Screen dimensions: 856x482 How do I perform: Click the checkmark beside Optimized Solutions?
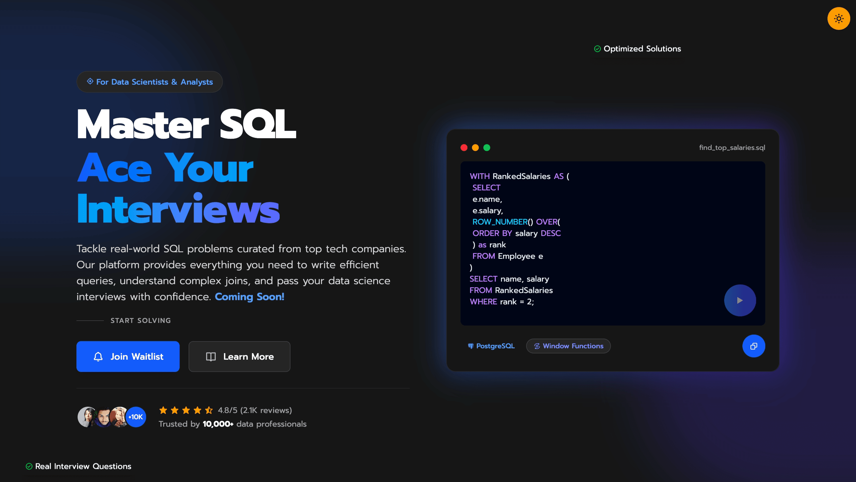[x=597, y=48]
